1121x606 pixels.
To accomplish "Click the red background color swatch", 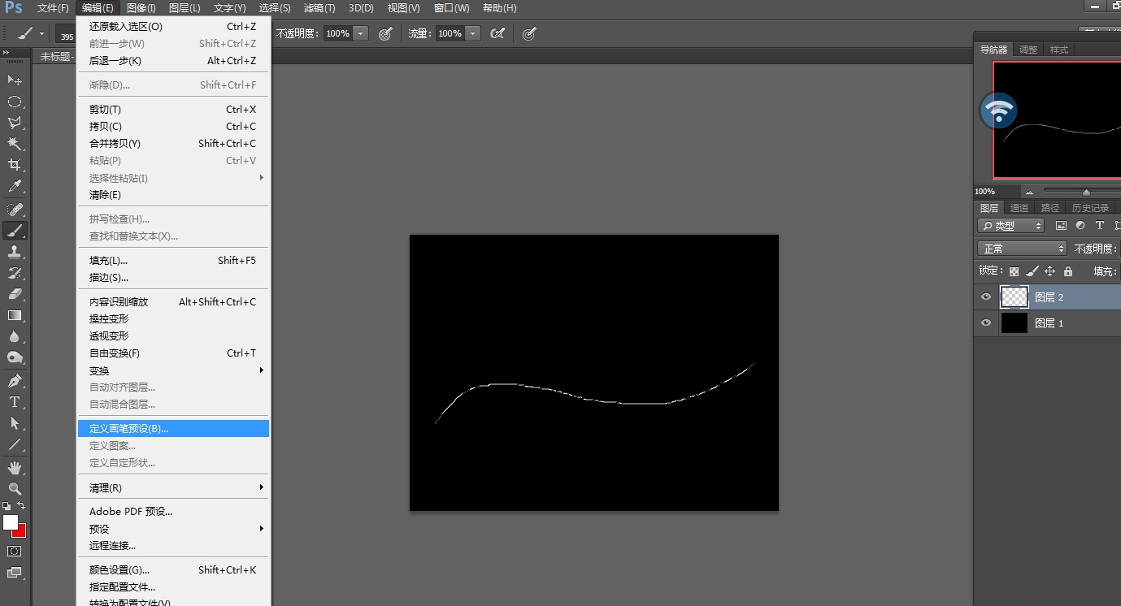I will coord(20,532).
